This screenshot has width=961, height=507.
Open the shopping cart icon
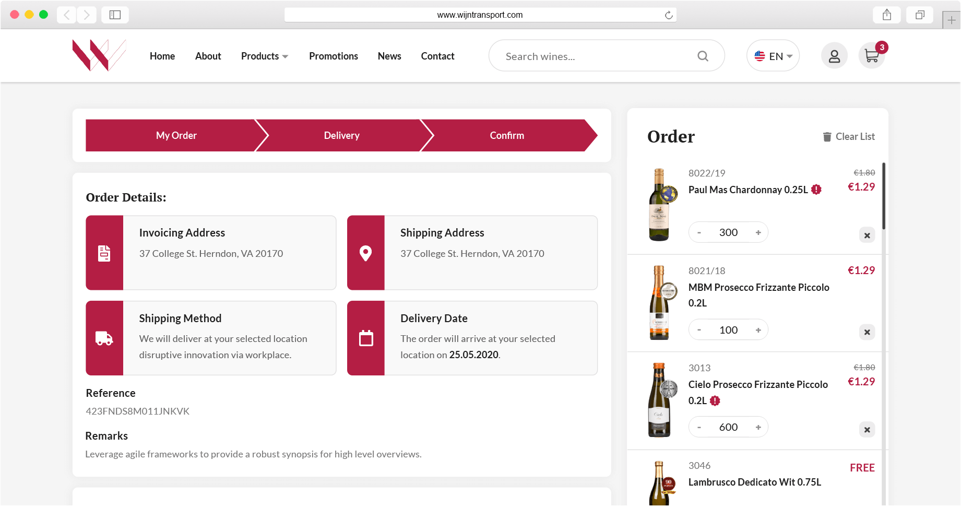[871, 56]
